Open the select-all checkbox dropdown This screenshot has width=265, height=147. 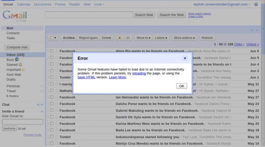(55, 38)
